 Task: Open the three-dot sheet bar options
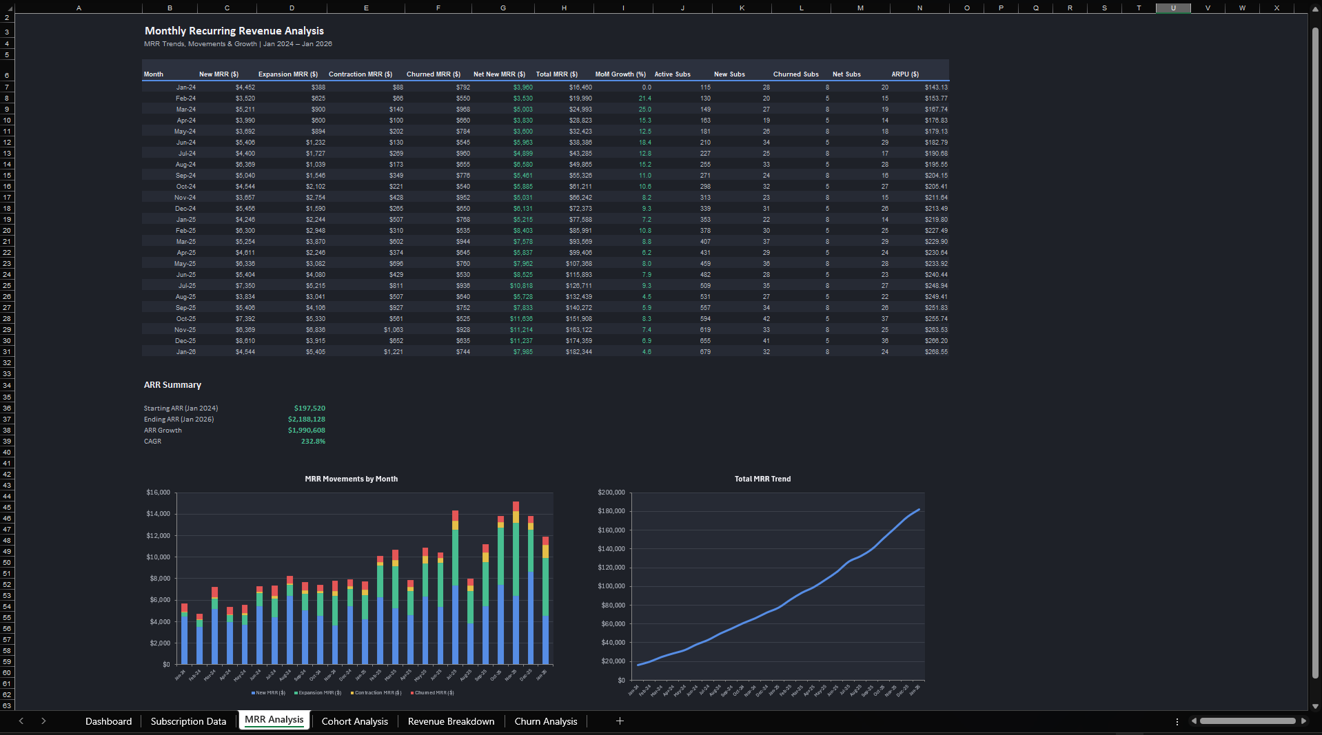[1177, 721]
